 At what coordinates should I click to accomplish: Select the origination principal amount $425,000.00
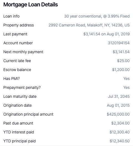[x=118, y=114]
